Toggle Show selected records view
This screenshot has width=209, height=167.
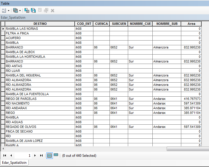point(56,155)
